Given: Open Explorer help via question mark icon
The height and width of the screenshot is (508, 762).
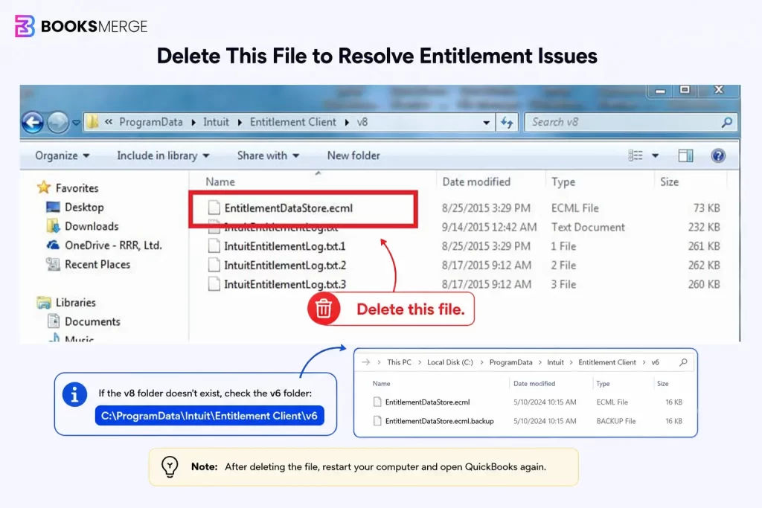Looking at the screenshot, I should (x=718, y=155).
